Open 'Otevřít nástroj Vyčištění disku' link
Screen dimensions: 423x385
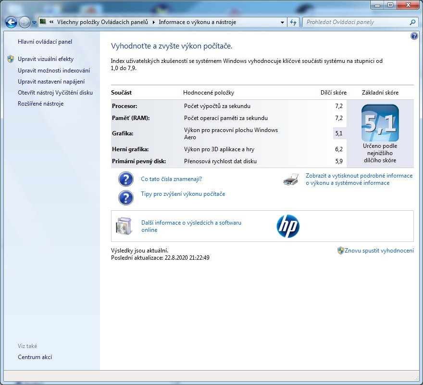pos(55,93)
